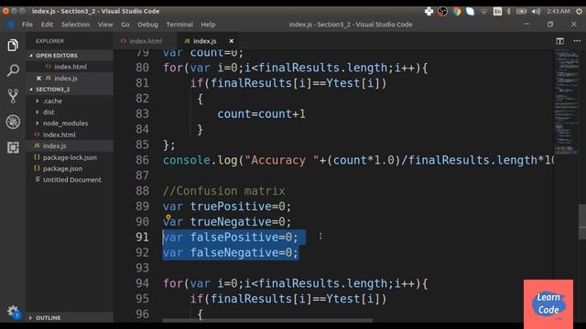Open the battery indicator
The width and height of the screenshot is (586, 329).
pyautogui.click(x=521, y=11)
